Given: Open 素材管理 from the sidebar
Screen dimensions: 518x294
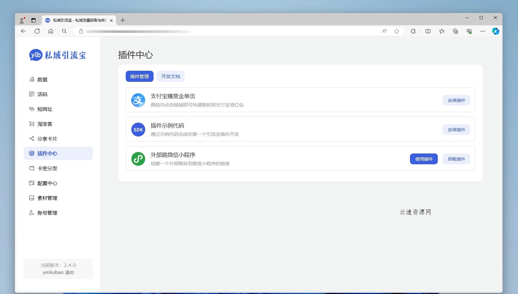Looking at the screenshot, I should pyautogui.click(x=47, y=198).
